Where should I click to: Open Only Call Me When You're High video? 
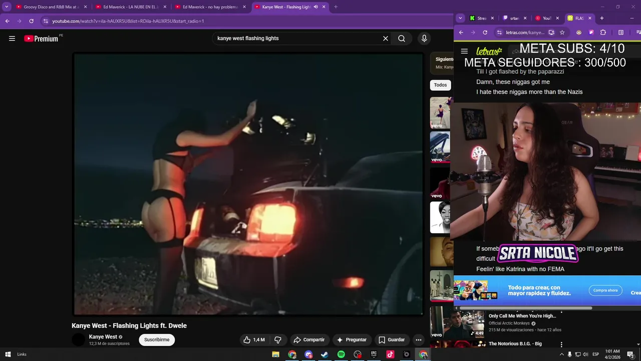522,316
